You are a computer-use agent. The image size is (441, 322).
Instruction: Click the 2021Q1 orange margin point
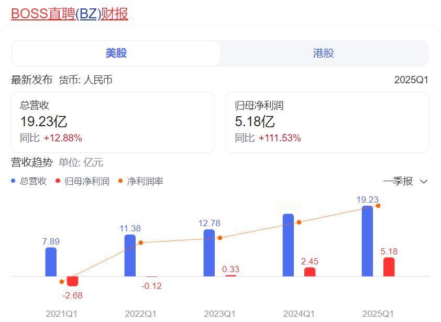coord(62,282)
